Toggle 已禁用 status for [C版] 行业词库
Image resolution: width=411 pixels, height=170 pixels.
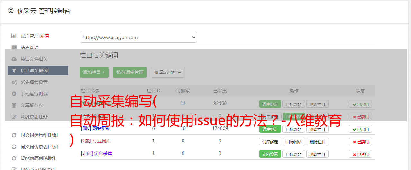[361, 141]
